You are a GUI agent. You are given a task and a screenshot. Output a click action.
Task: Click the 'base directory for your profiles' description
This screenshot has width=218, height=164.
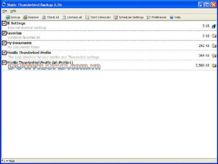[x=53, y=57]
